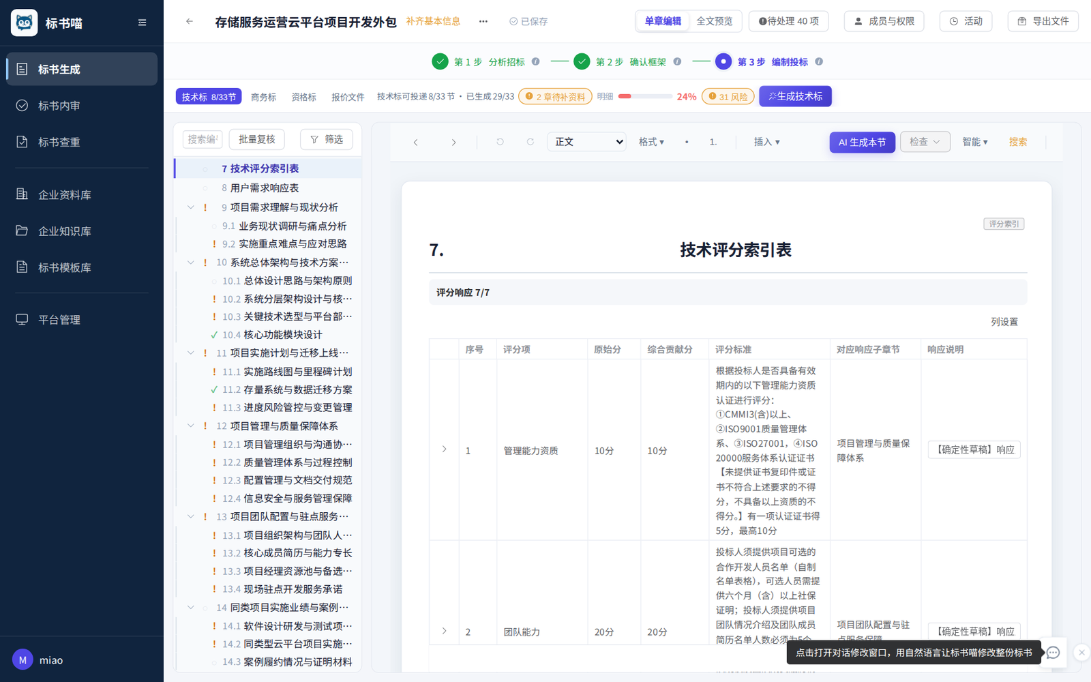Switch to 全文预览 mode
This screenshot has width=1091, height=682.
714,21
